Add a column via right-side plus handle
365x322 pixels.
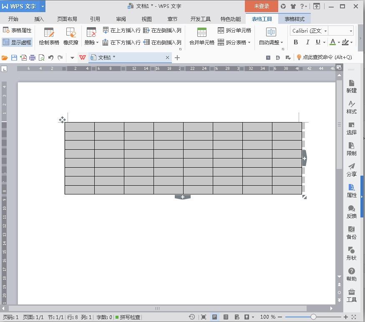(305, 158)
